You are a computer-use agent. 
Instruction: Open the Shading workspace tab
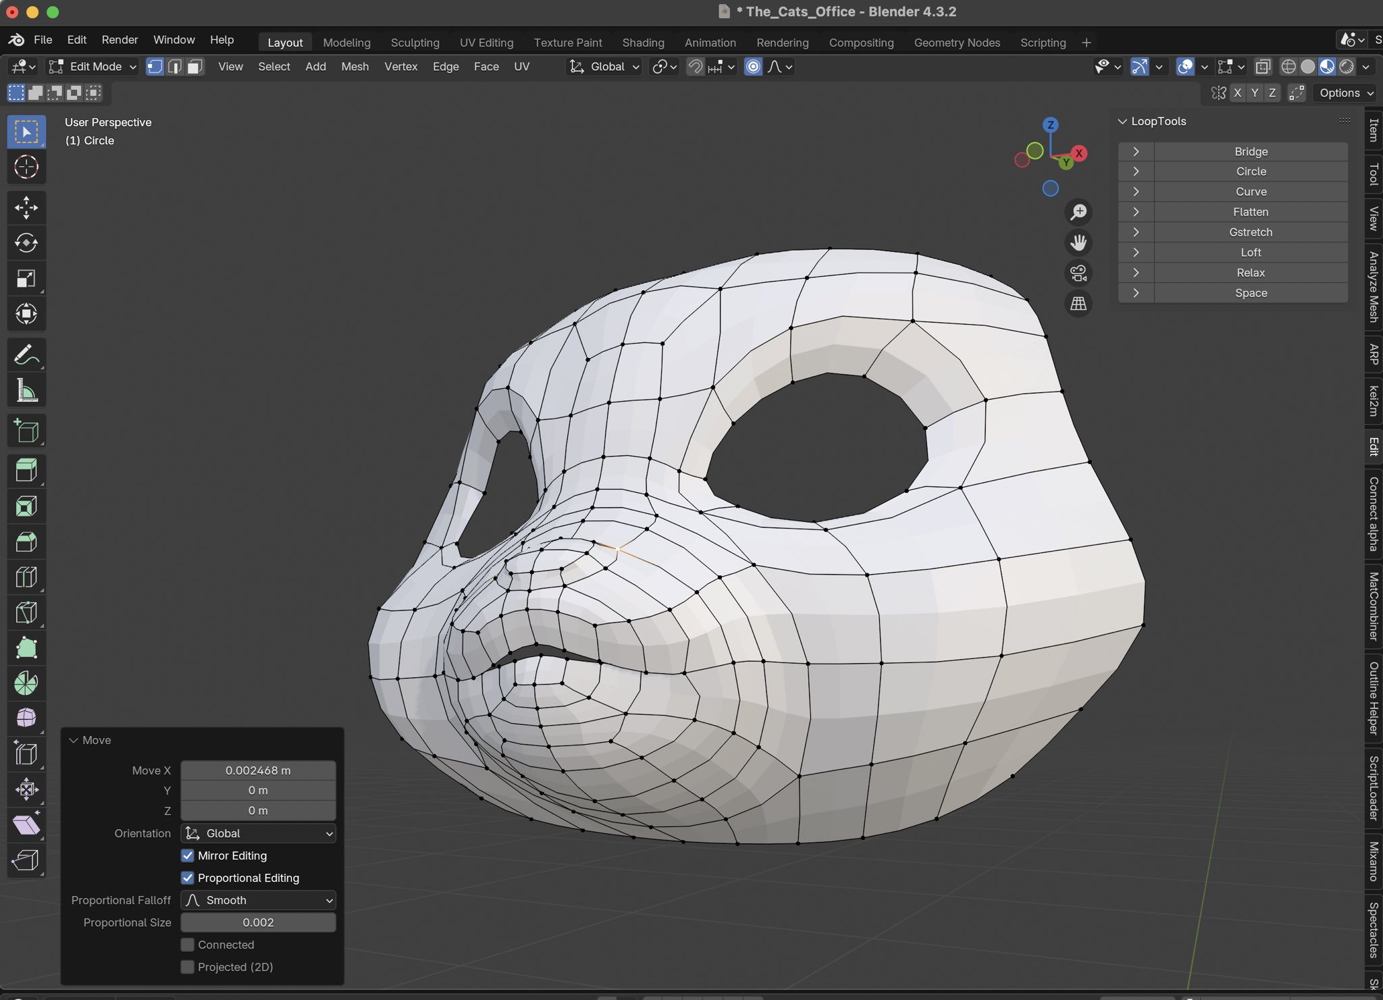coord(643,43)
